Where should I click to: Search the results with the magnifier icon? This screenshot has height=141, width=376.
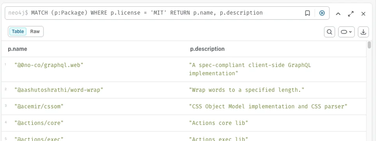pyautogui.click(x=329, y=32)
